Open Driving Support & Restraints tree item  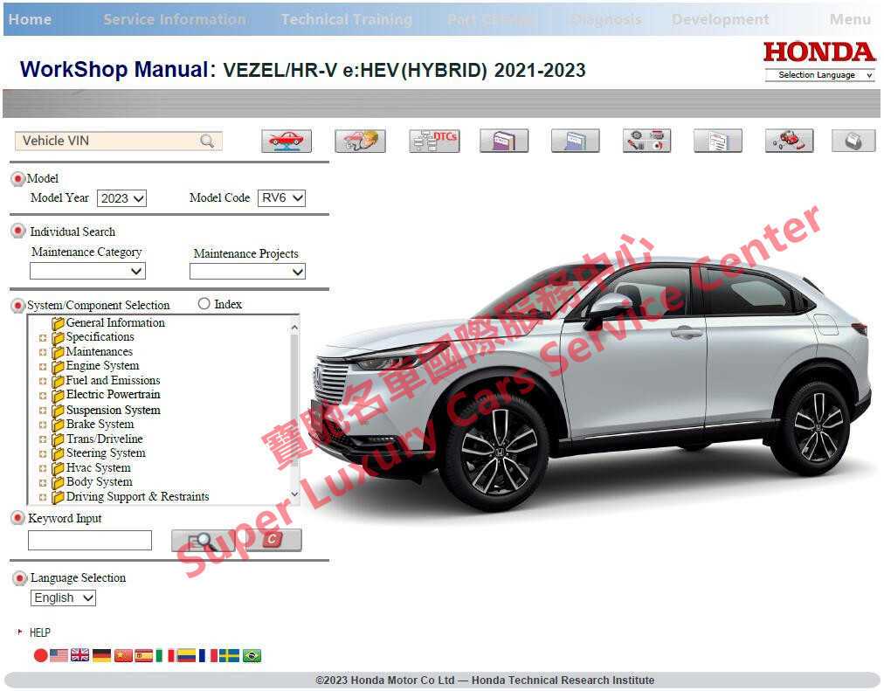[x=137, y=496]
